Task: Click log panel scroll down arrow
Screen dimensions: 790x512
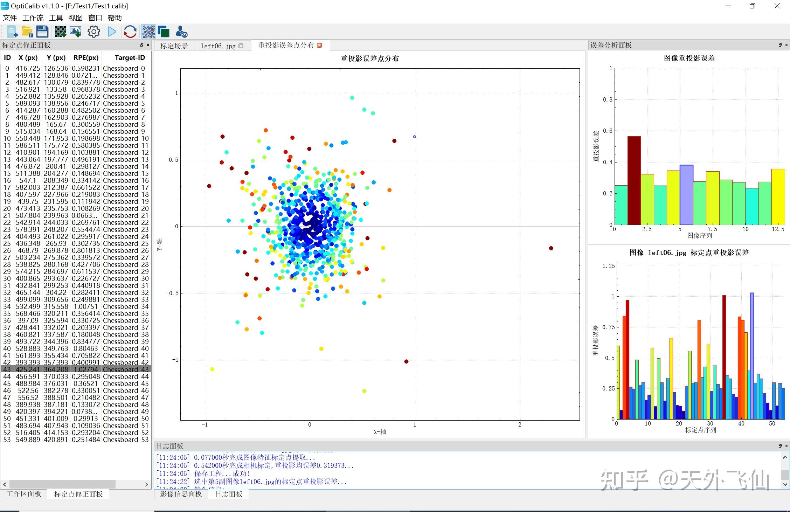Action: 785,484
